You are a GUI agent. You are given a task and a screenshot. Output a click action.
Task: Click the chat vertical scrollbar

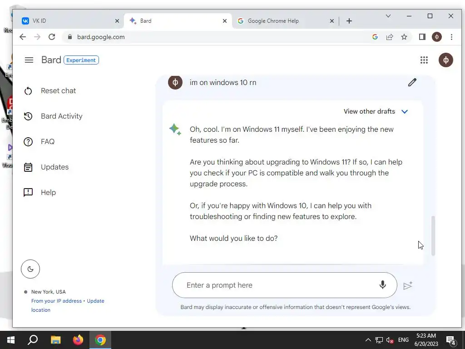pyautogui.click(x=433, y=236)
